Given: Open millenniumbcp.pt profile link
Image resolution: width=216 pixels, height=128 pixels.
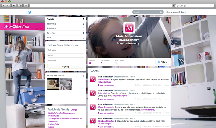Looking at the screenshot, I should click(x=134, y=43).
